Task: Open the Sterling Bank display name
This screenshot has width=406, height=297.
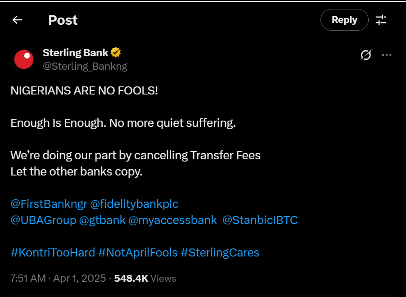Action: point(75,53)
